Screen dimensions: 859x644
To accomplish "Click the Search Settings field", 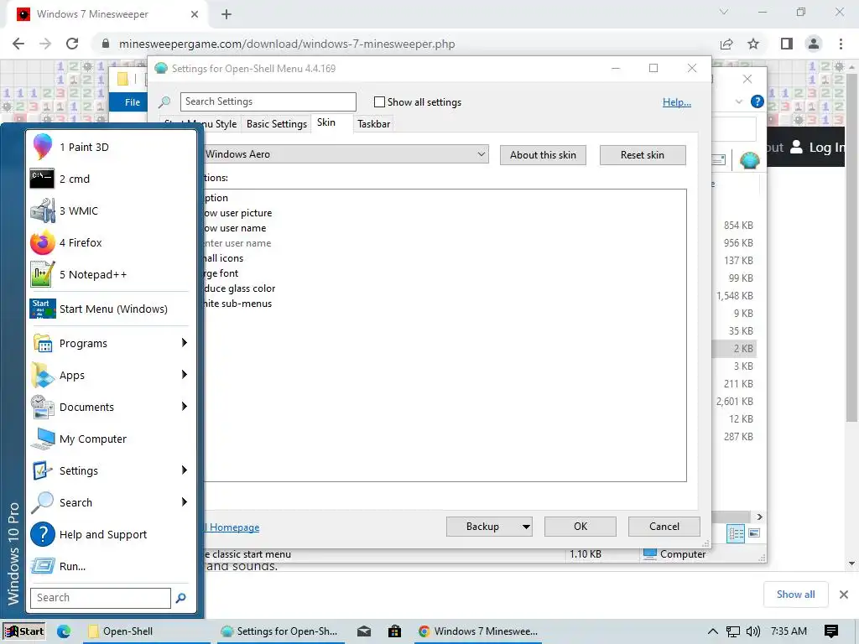I will point(268,101).
